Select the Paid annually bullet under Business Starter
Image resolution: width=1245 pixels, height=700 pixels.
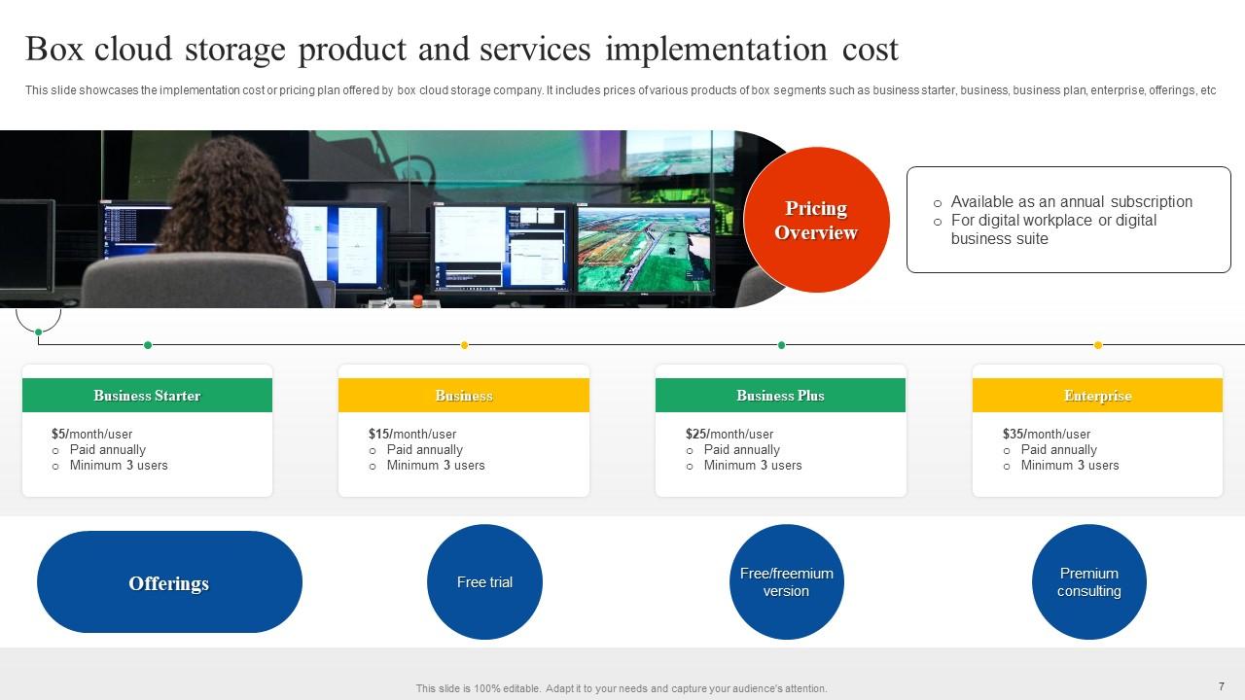107,449
